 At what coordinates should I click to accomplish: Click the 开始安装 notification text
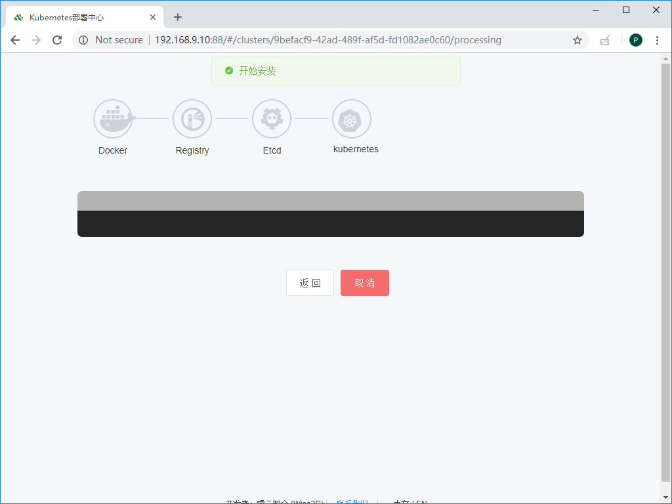(x=257, y=71)
